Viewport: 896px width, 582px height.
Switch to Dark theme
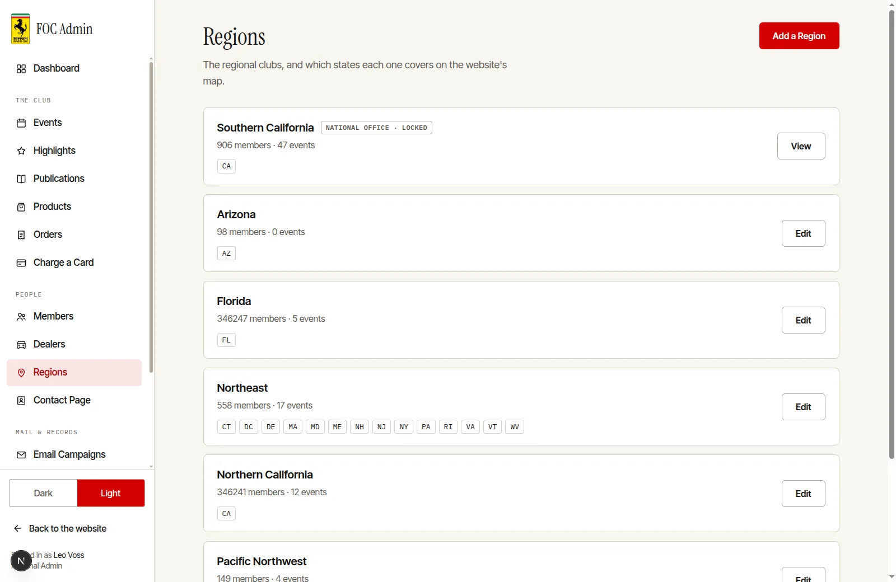tap(43, 493)
